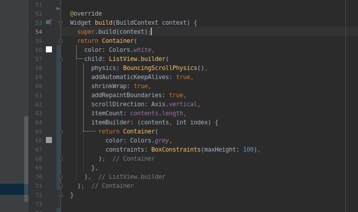
Task: Click the maxHeight value 100
Action: pyautogui.click(x=248, y=150)
